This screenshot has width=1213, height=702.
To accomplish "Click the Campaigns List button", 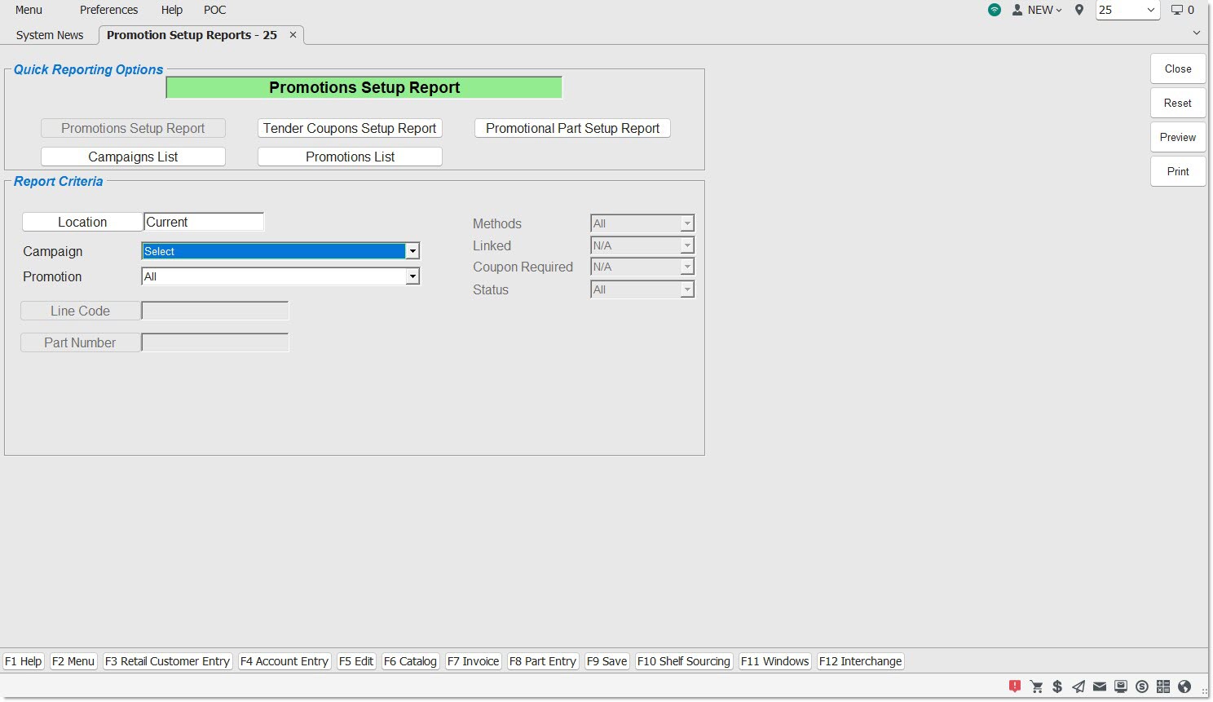I will 133,157.
